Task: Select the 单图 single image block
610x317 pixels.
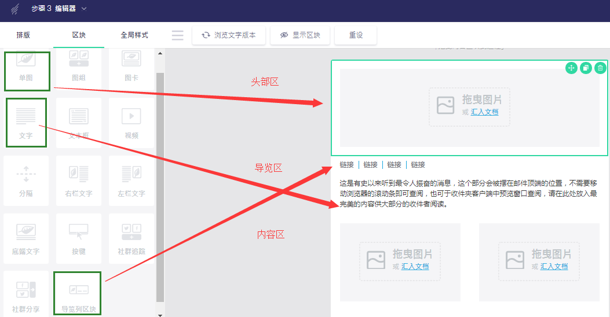Action: click(x=27, y=70)
